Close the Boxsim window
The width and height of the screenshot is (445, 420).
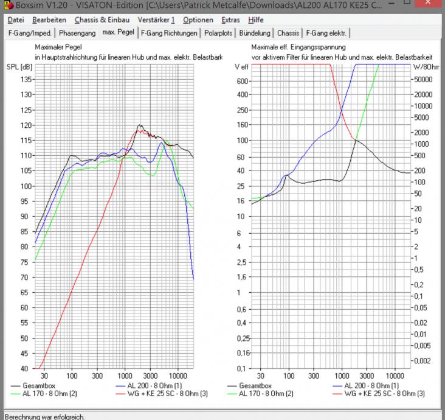(428, 3)
